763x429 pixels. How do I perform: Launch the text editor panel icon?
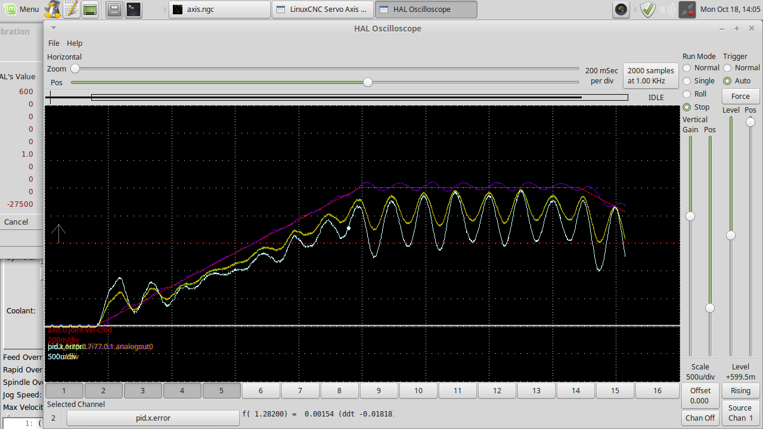tap(71, 9)
